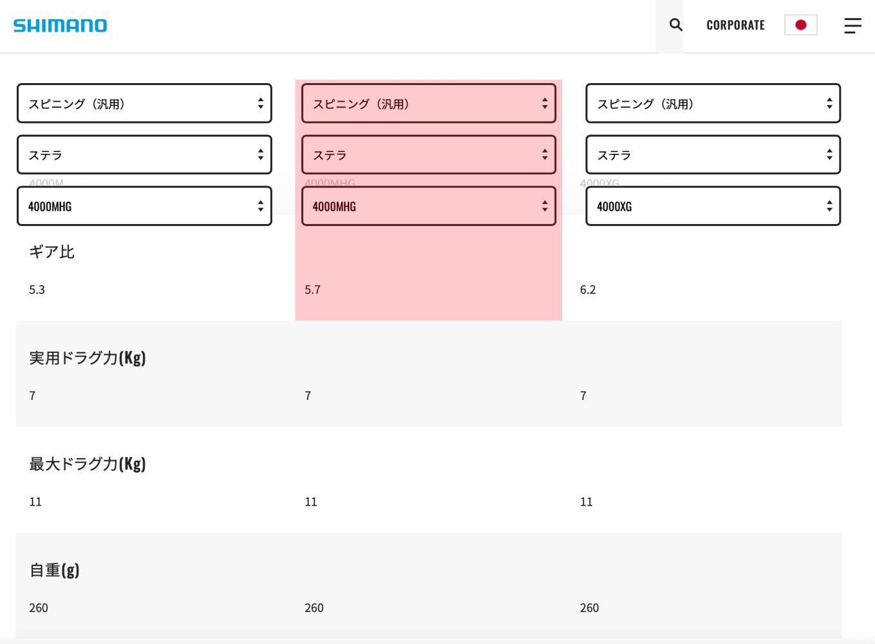
Task: Open highlighted middle ステラ series dropdown
Action: [x=428, y=155]
